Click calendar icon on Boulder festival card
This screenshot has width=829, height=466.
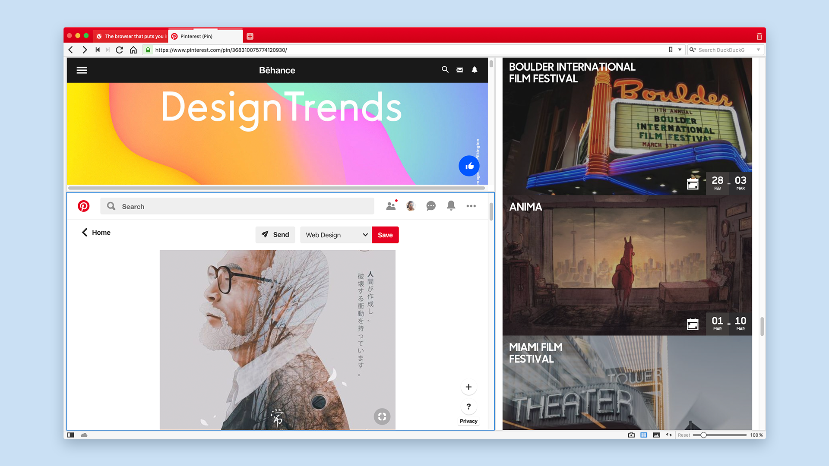(x=693, y=184)
